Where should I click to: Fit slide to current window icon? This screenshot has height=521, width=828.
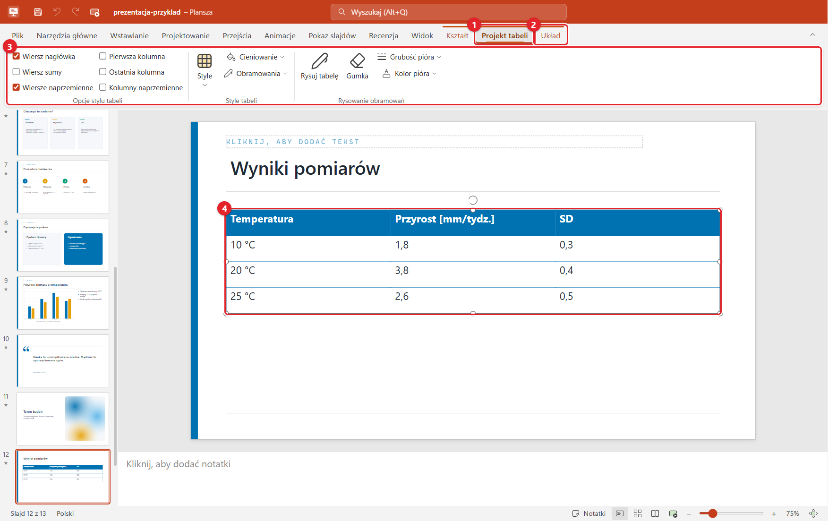pyautogui.click(x=813, y=513)
